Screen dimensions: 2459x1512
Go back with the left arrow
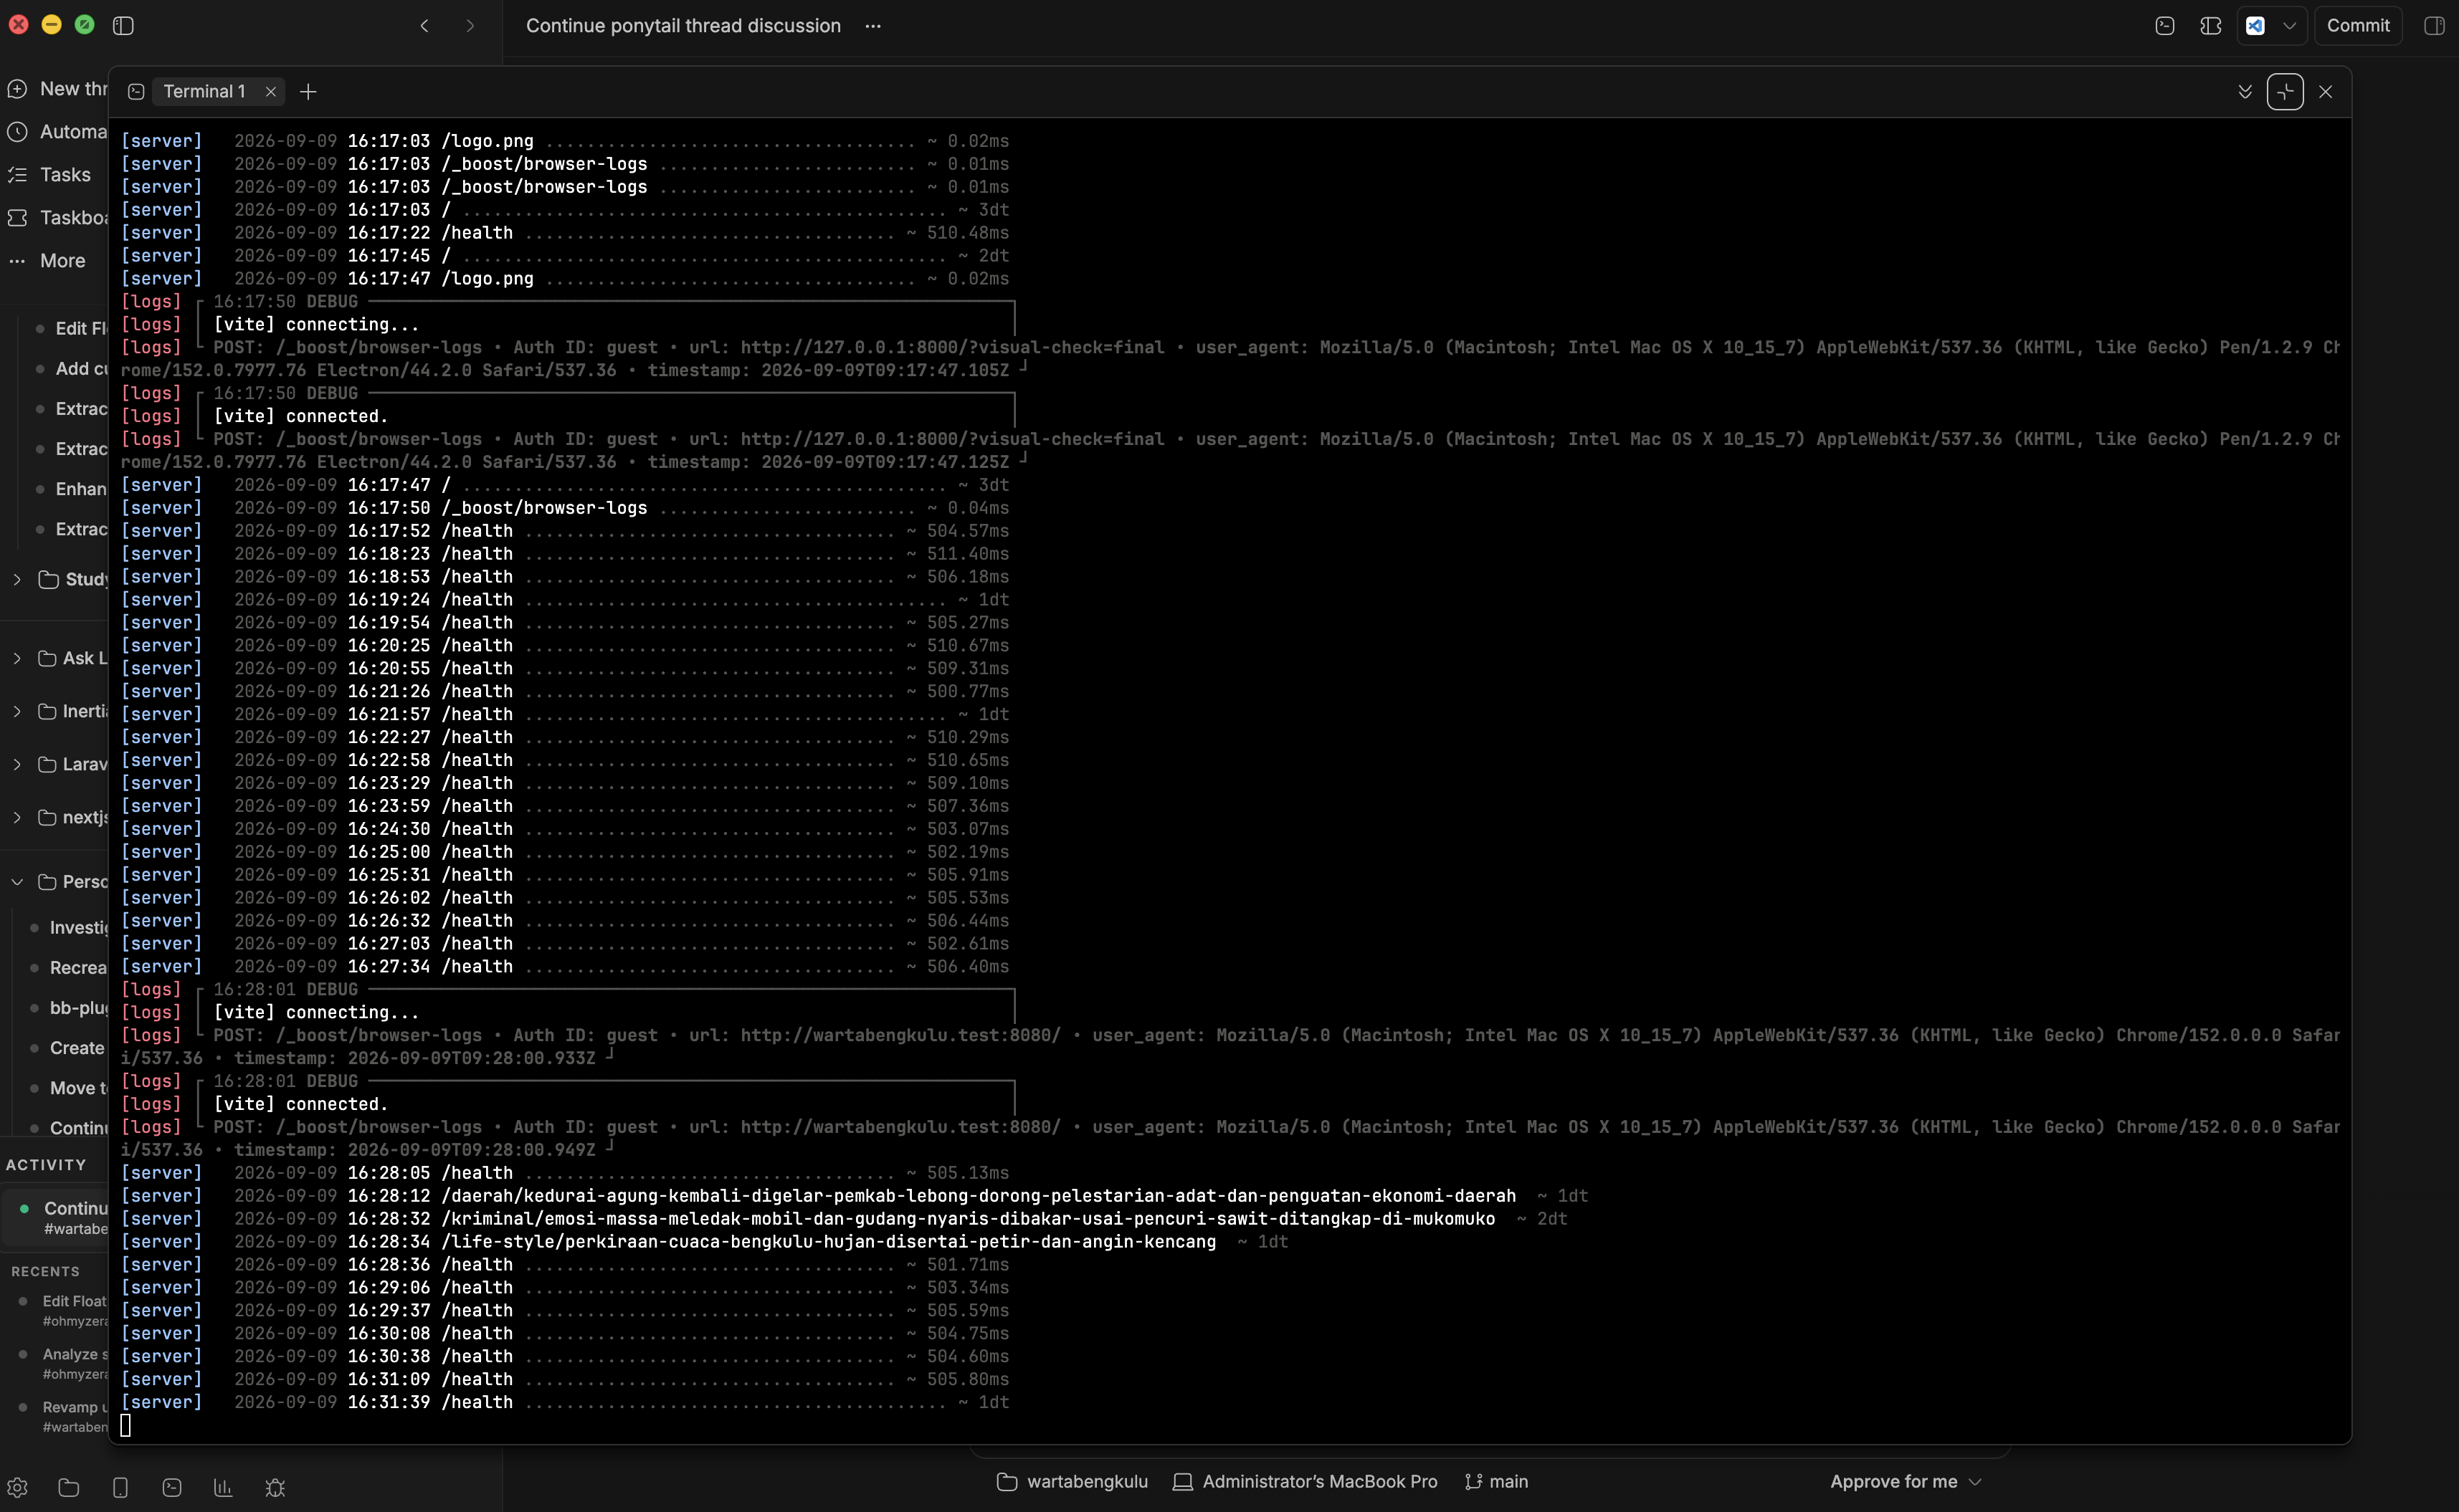pos(424,26)
